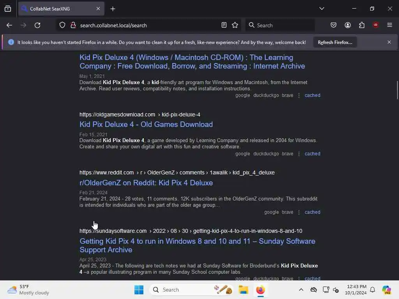399x299 pixels.
Task: Open Kid Pix Deluxe 4 Old Games Download
Action: coord(146,124)
